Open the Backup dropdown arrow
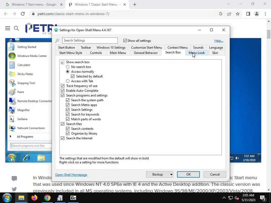 click(171, 174)
